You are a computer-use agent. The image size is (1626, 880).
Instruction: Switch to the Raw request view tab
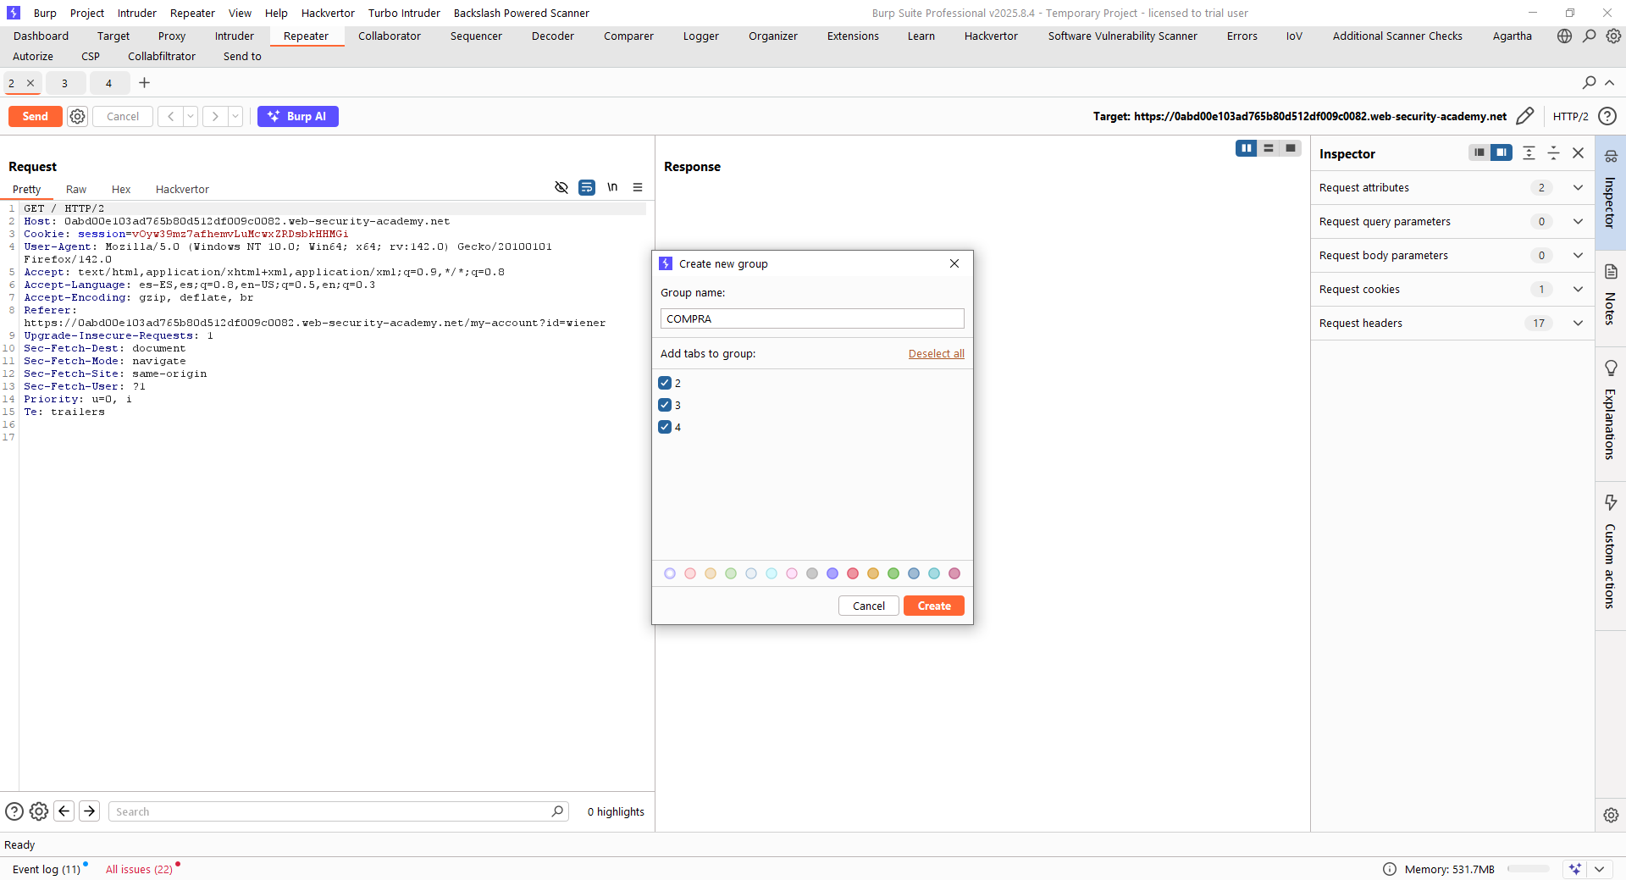[x=76, y=190]
